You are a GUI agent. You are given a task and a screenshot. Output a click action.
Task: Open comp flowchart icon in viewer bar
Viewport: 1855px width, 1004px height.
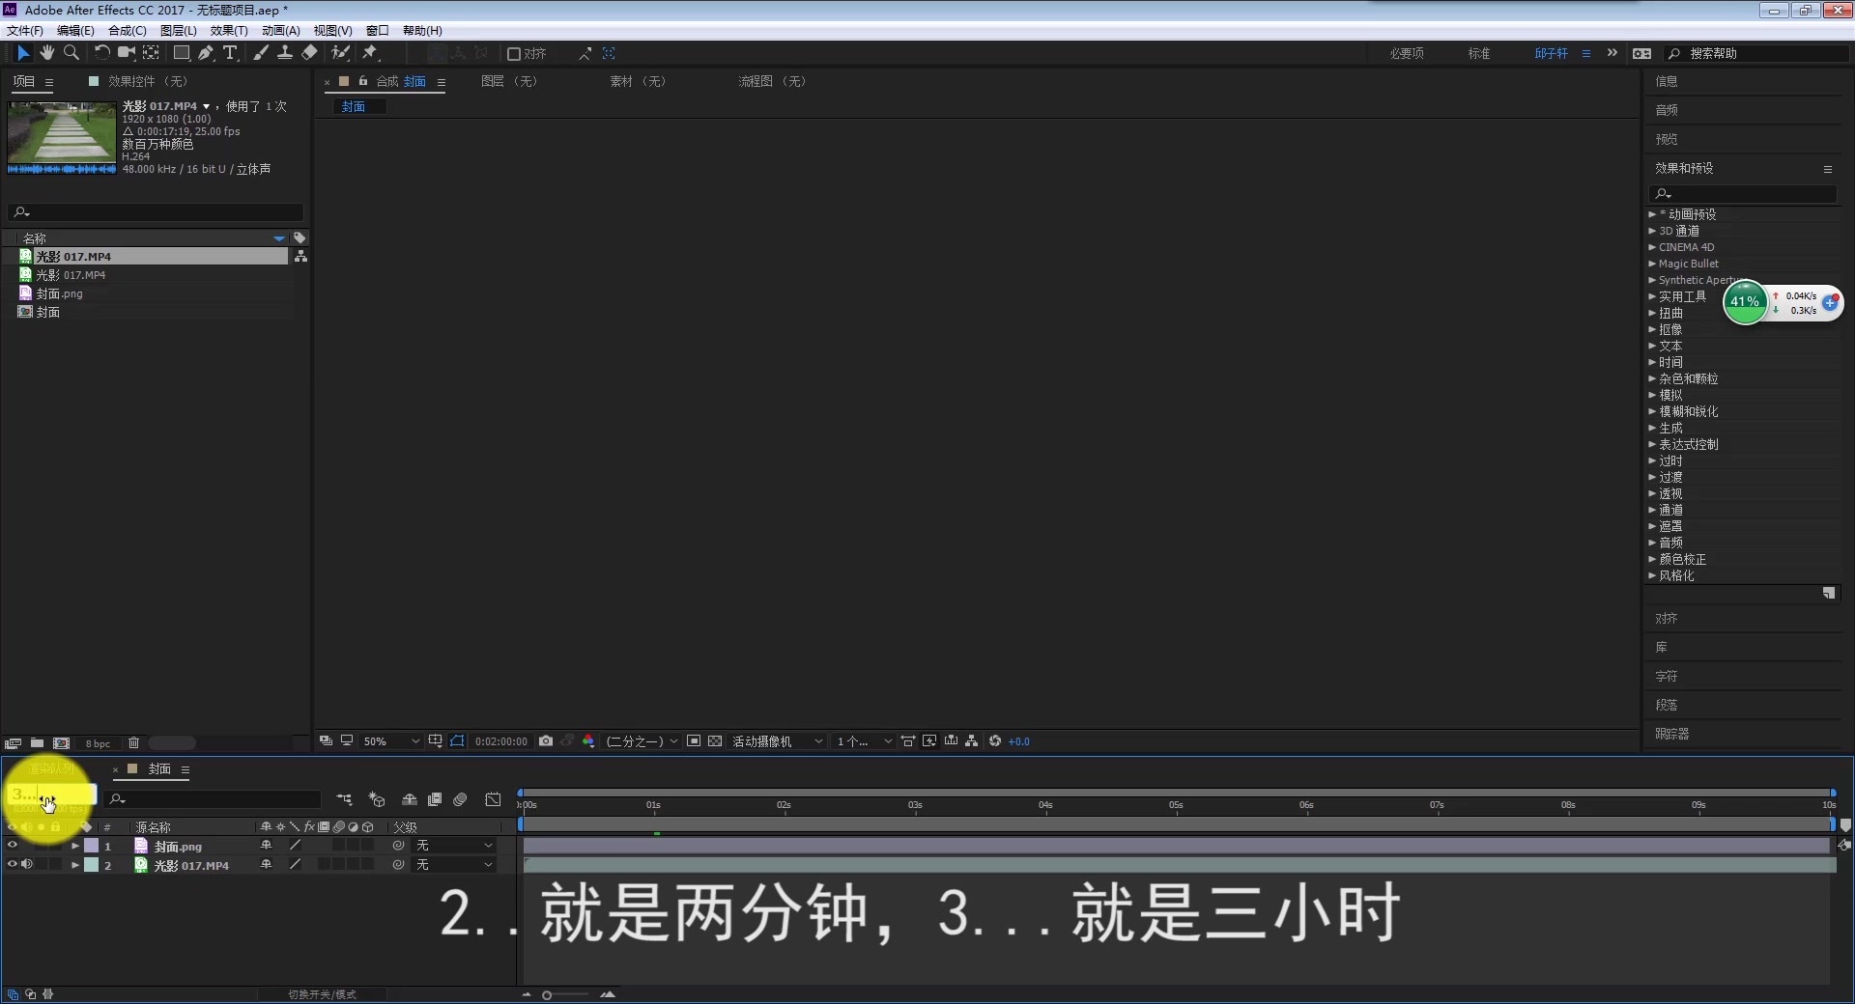[972, 741]
